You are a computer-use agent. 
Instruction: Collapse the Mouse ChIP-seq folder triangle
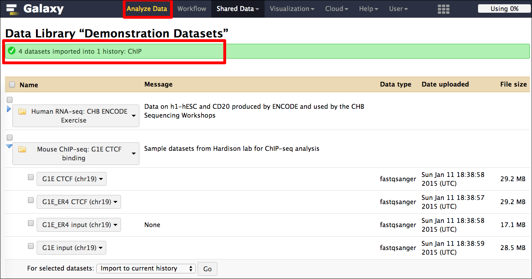click(9, 147)
